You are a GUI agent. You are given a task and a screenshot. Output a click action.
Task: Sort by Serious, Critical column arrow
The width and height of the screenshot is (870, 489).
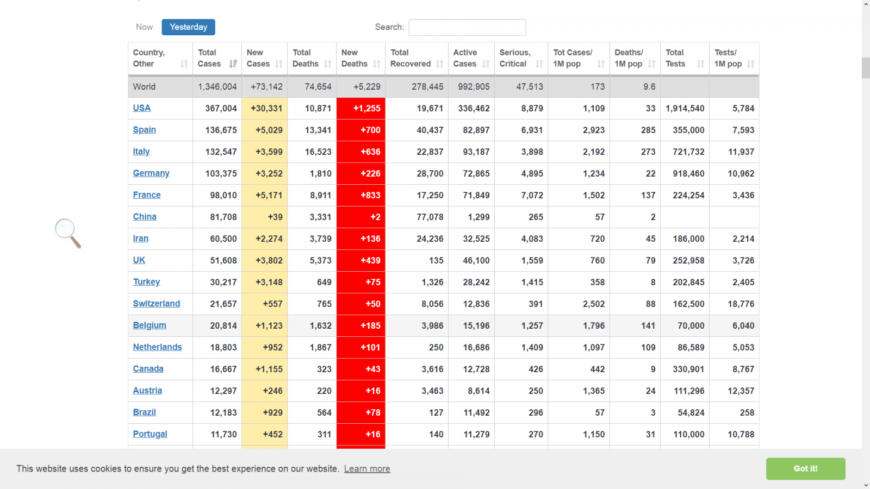pos(539,64)
